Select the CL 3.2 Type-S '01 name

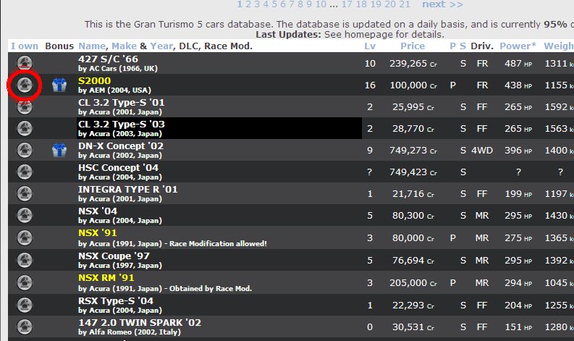click(x=122, y=103)
